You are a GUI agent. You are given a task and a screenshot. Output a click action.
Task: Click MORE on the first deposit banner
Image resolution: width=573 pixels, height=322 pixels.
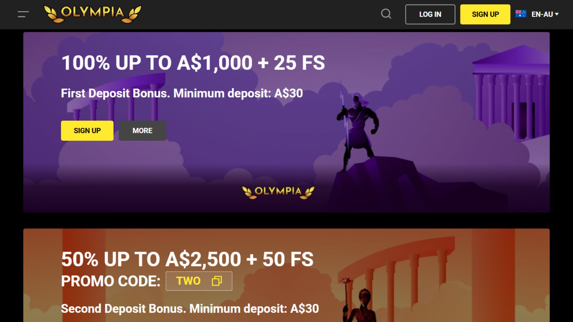(142, 131)
